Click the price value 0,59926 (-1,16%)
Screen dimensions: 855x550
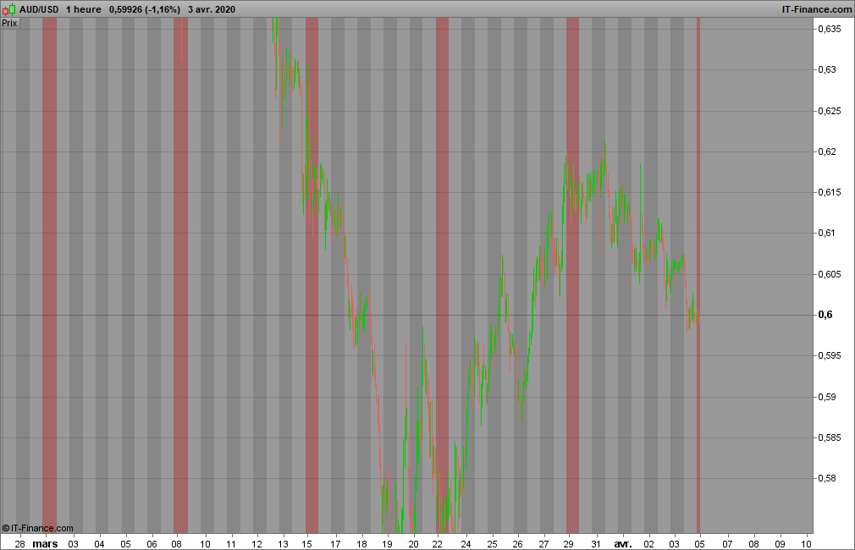coord(145,9)
